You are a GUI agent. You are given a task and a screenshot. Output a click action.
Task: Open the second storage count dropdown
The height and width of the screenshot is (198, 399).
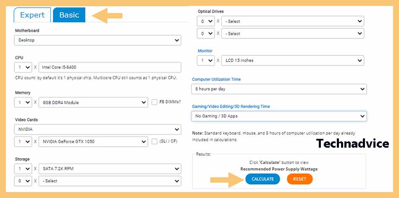click(23, 181)
